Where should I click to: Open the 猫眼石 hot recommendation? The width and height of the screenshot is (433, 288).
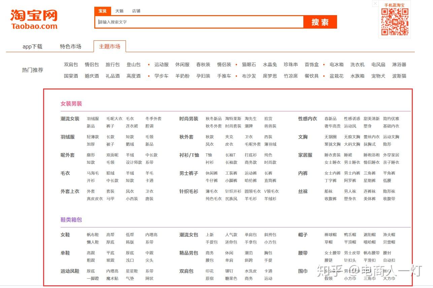pos(249,65)
